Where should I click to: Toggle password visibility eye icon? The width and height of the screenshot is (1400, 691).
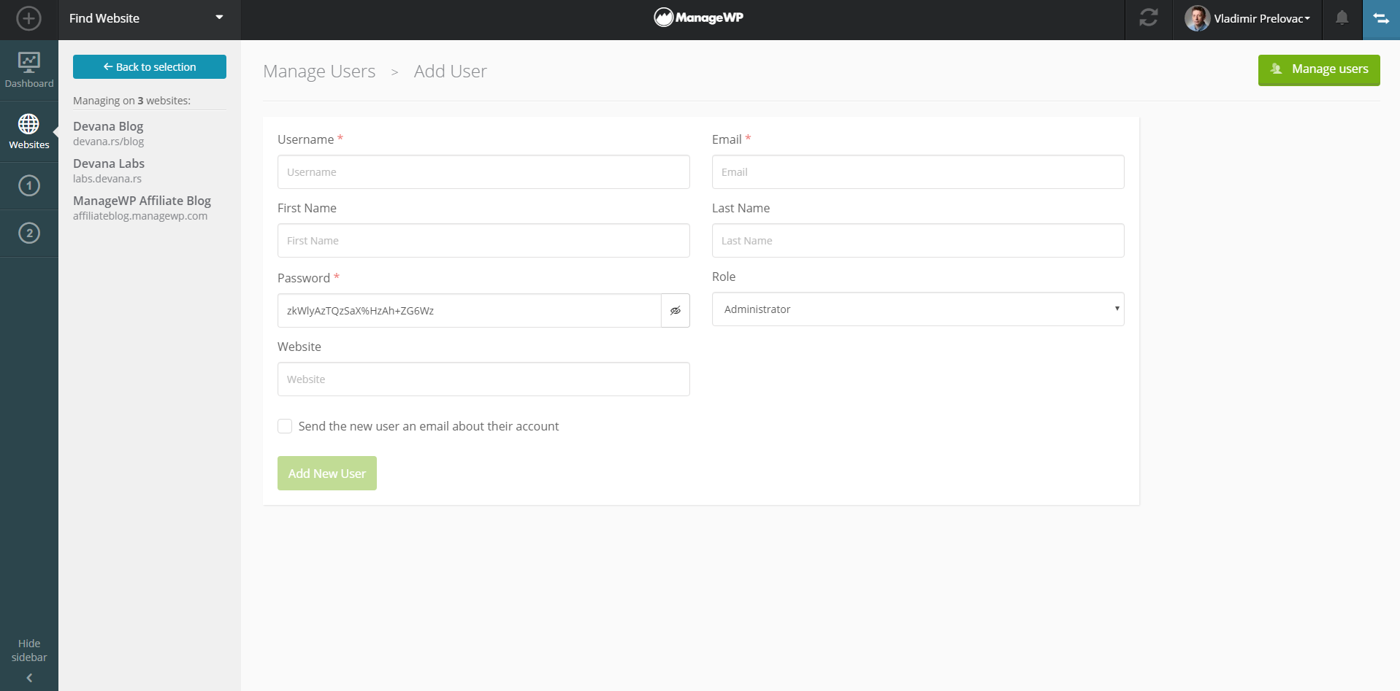(x=676, y=311)
